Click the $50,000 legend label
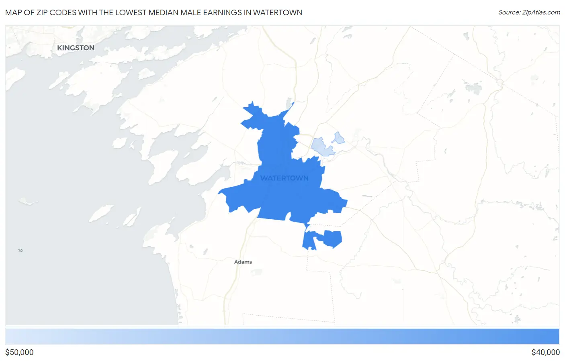Image resolution: width=565 pixels, height=361 pixels. click(x=19, y=352)
